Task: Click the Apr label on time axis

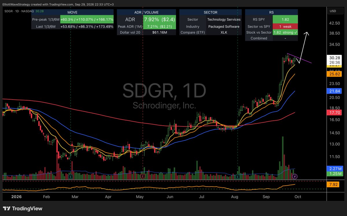Action: (108, 197)
